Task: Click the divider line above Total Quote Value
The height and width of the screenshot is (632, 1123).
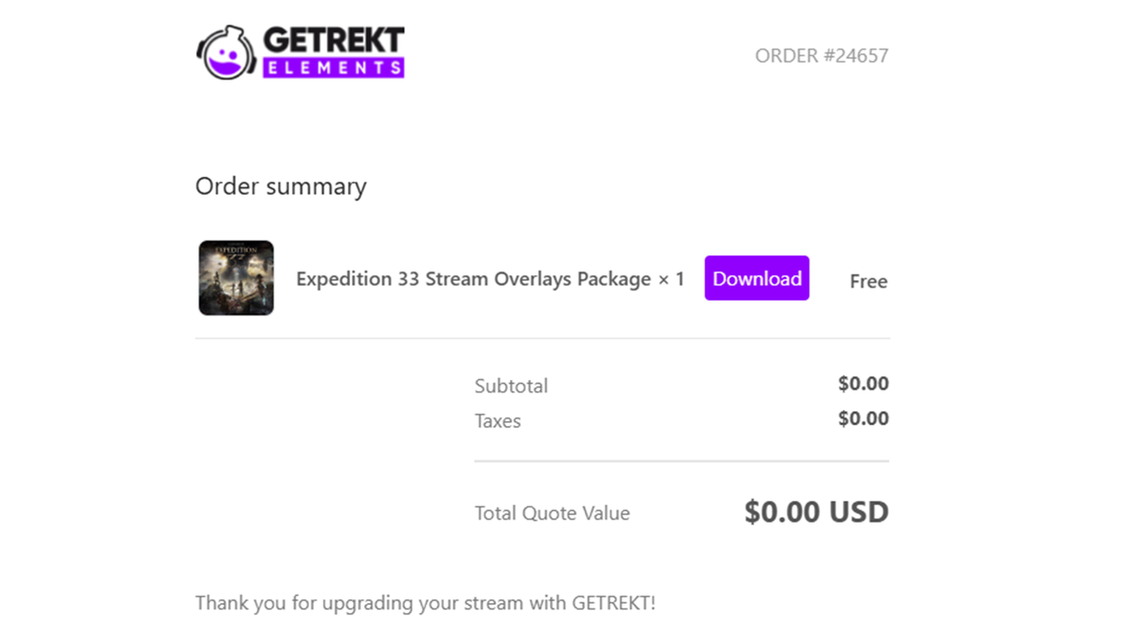Action: [x=681, y=461]
